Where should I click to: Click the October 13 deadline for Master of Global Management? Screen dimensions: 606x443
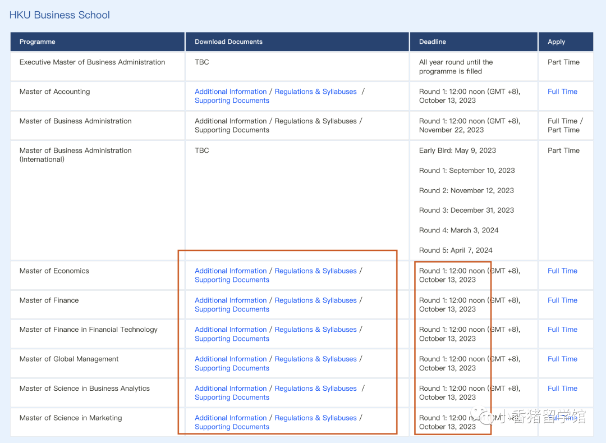(470, 364)
